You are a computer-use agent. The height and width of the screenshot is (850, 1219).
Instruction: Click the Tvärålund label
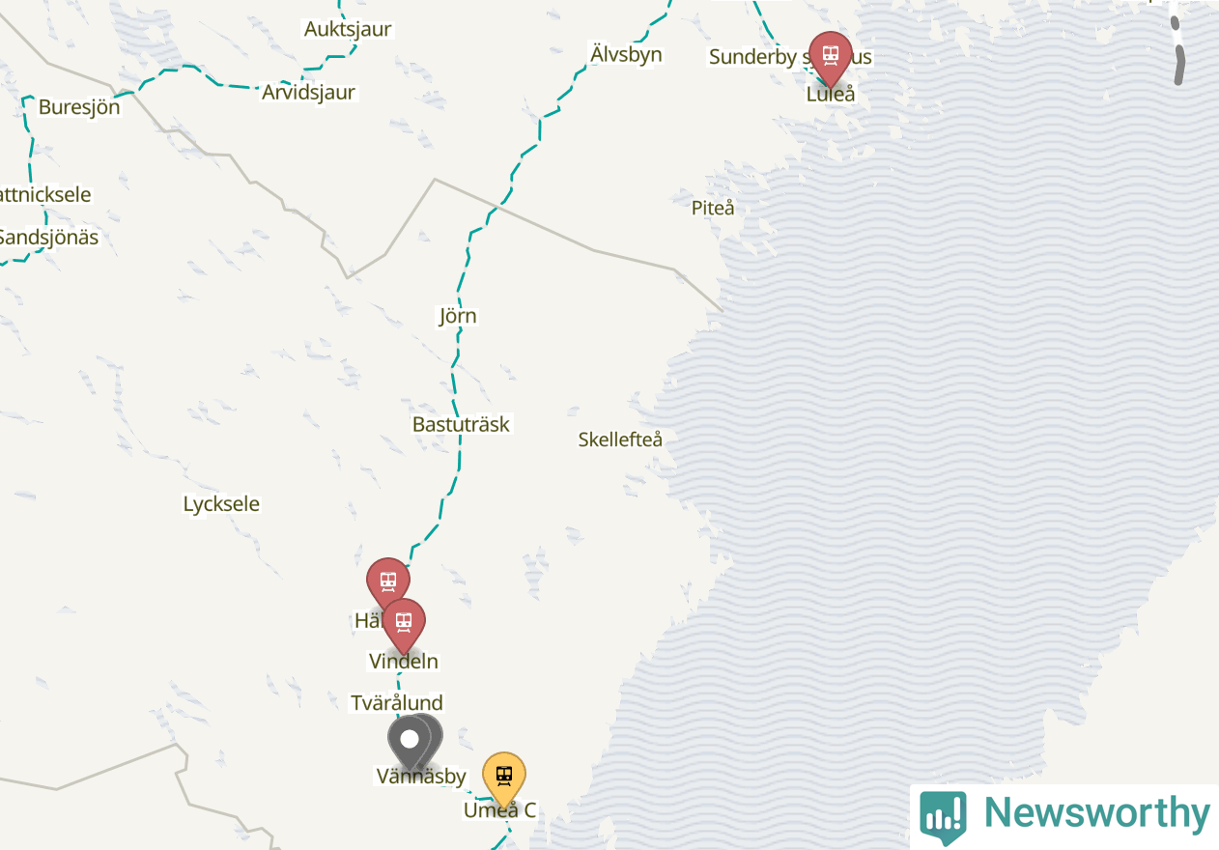397,702
